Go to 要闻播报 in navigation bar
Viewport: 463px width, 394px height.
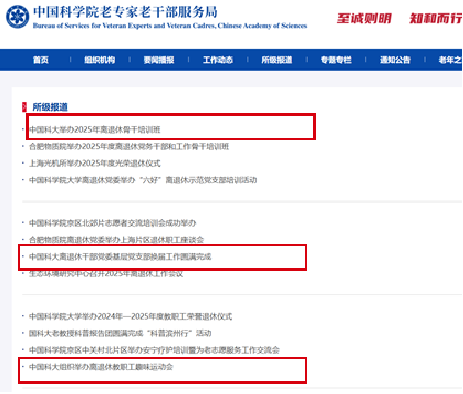click(159, 60)
